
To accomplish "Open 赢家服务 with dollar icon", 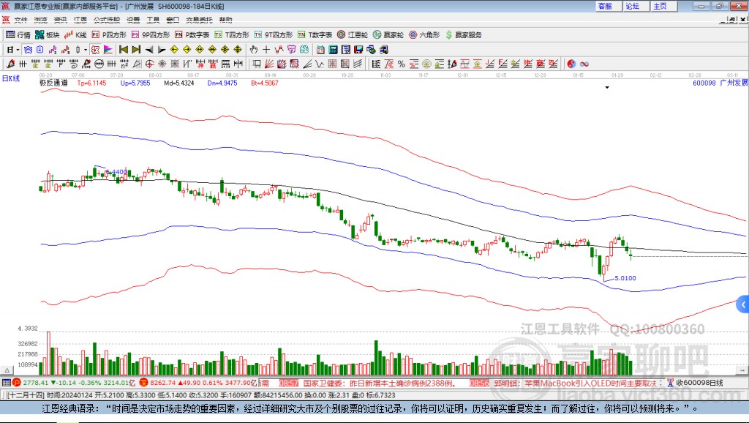I will point(463,35).
